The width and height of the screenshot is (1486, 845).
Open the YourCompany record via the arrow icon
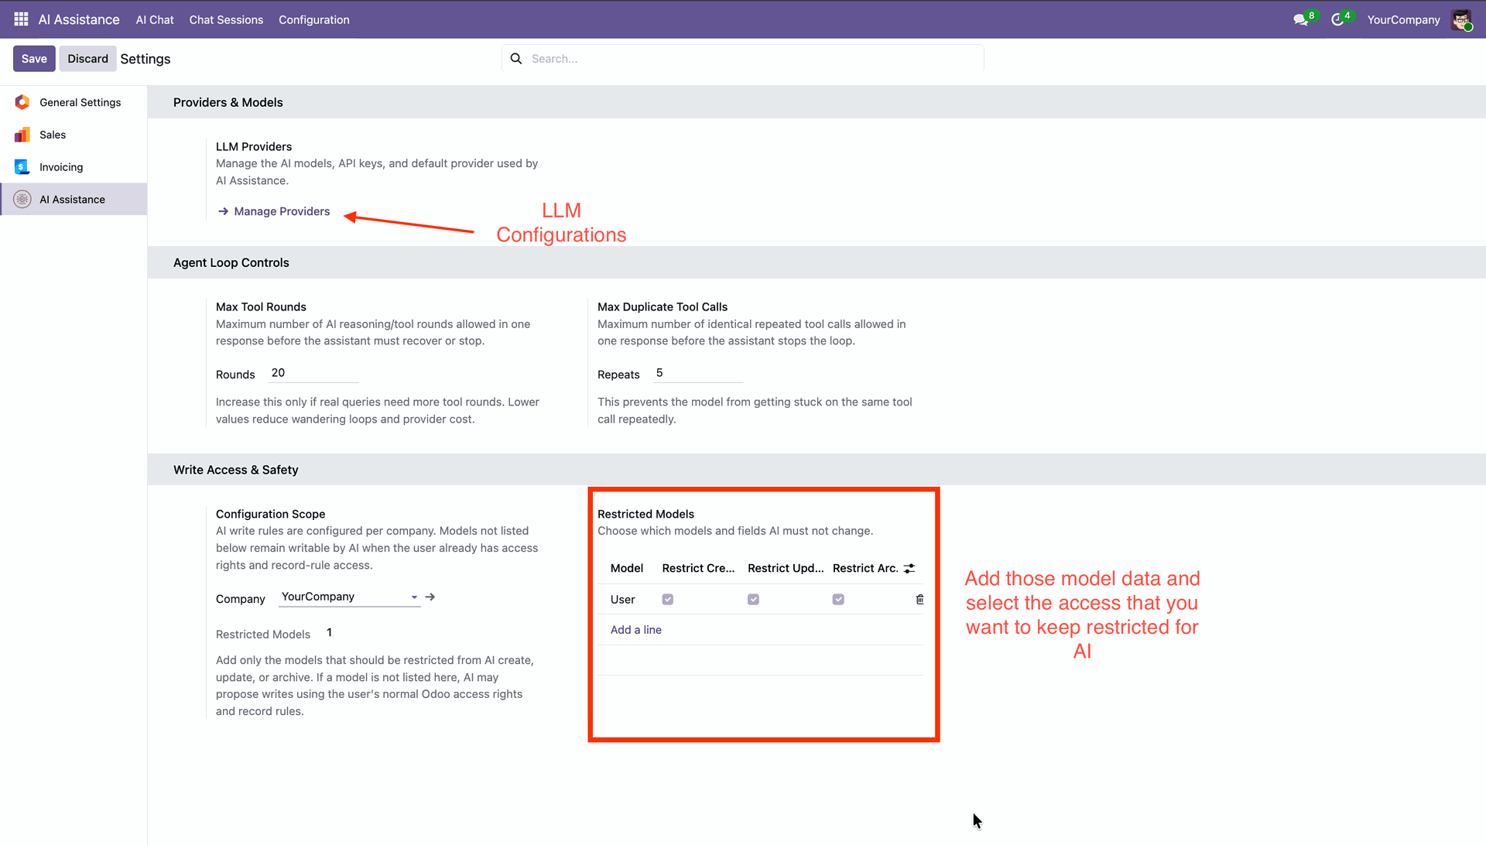click(430, 597)
